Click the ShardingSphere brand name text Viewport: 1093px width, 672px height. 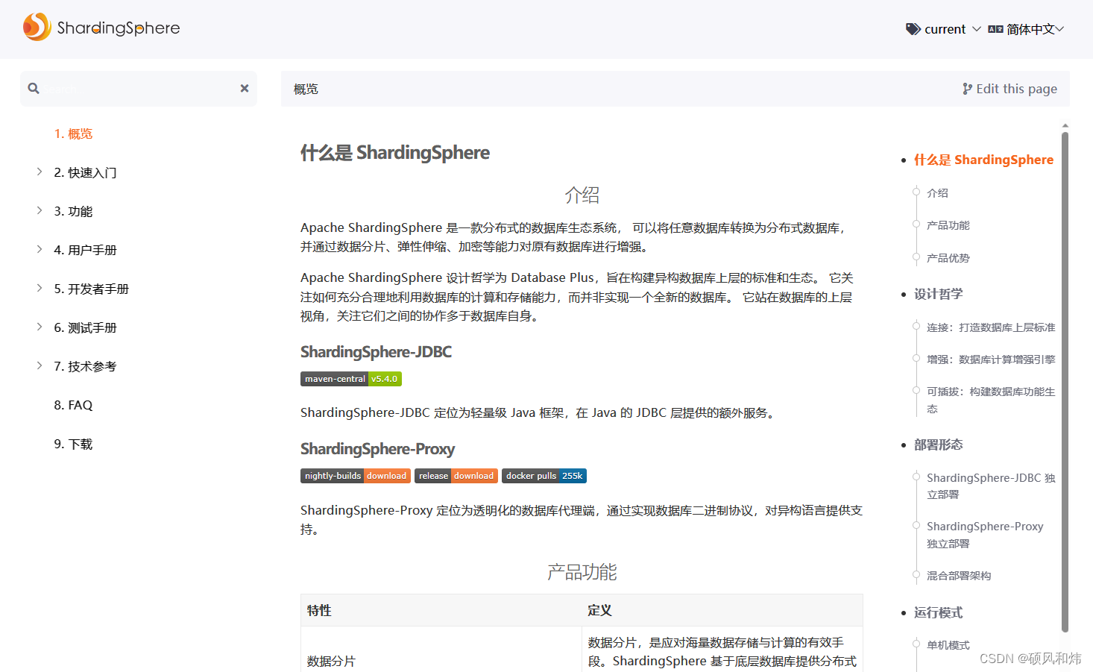[119, 28]
